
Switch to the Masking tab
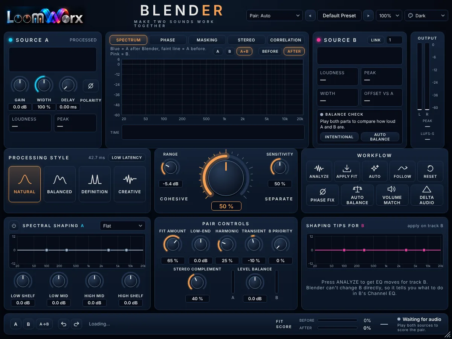coord(207,40)
